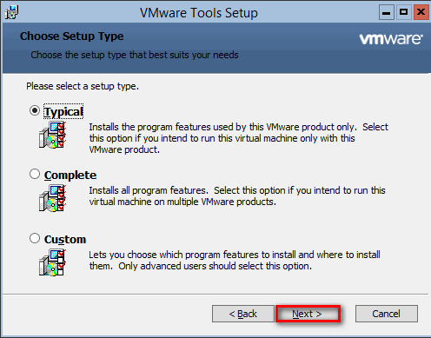Screen dimensions: 431x338
Task: Click 'Please select a setup type.' text
Action: (x=83, y=86)
